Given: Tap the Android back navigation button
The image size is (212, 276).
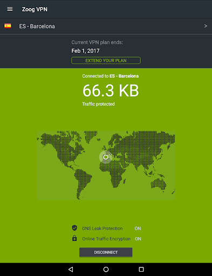Looking at the screenshot, I should (x=71, y=269).
